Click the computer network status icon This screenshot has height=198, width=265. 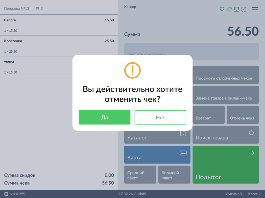click(x=236, y=9)
